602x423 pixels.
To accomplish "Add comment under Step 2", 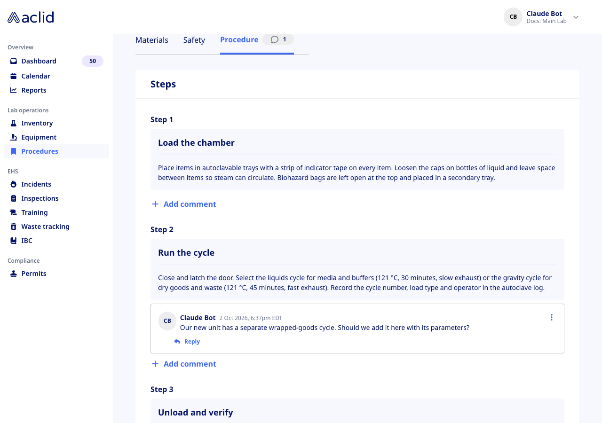I will (x=184, y=364).
